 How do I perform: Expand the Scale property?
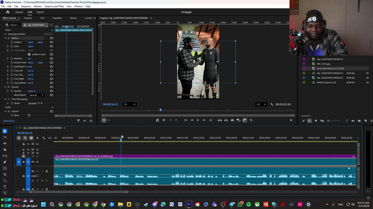[8, 46]
